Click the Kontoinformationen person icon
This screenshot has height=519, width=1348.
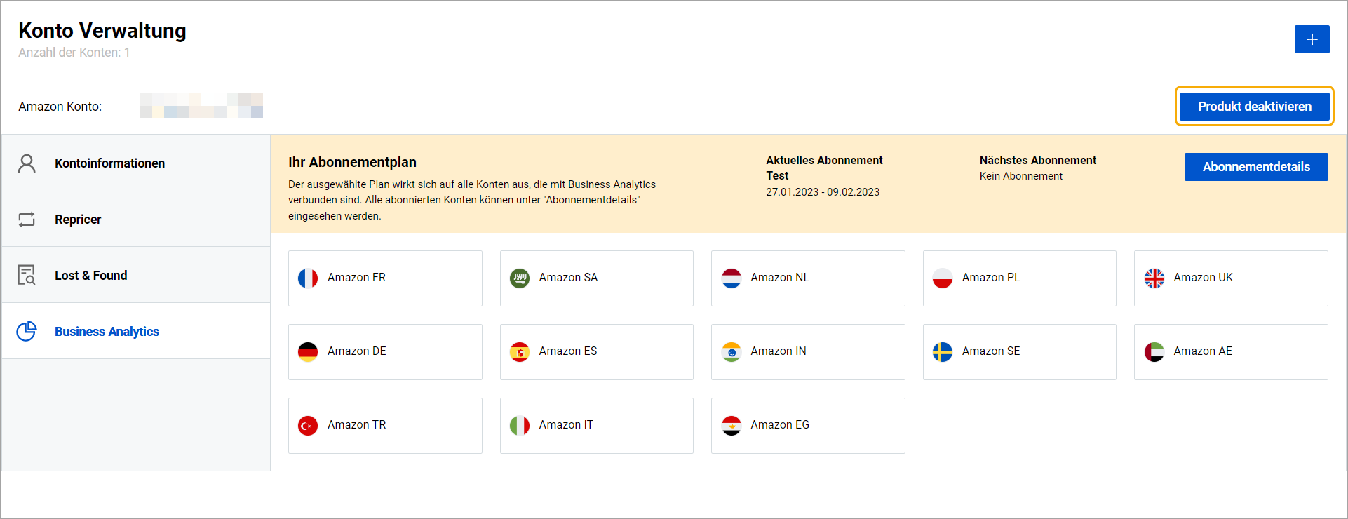(27, 163)
